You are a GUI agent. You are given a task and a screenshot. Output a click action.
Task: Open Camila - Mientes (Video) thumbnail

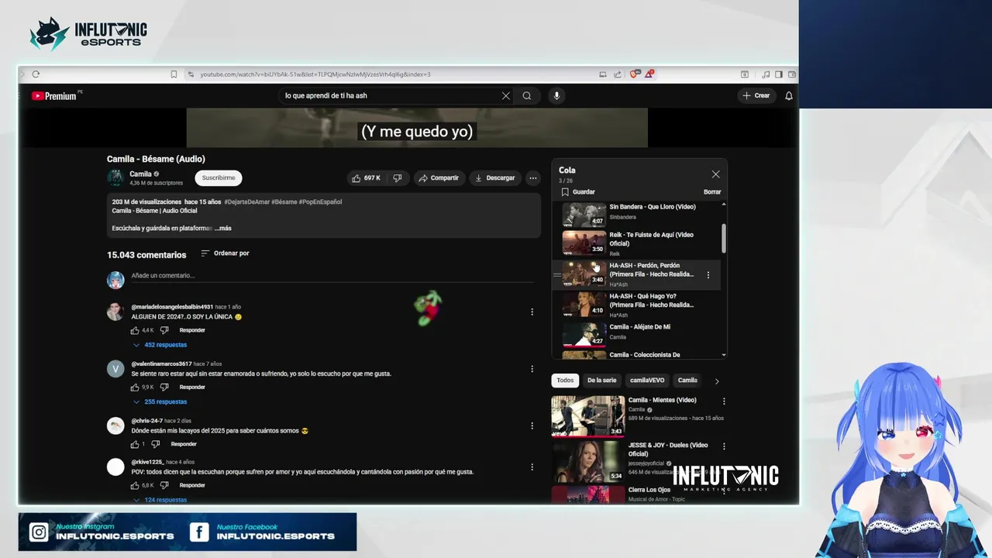(x=587, y=416)
